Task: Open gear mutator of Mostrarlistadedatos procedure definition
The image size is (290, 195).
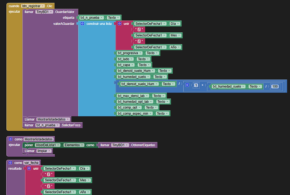Action: [10, 139]
